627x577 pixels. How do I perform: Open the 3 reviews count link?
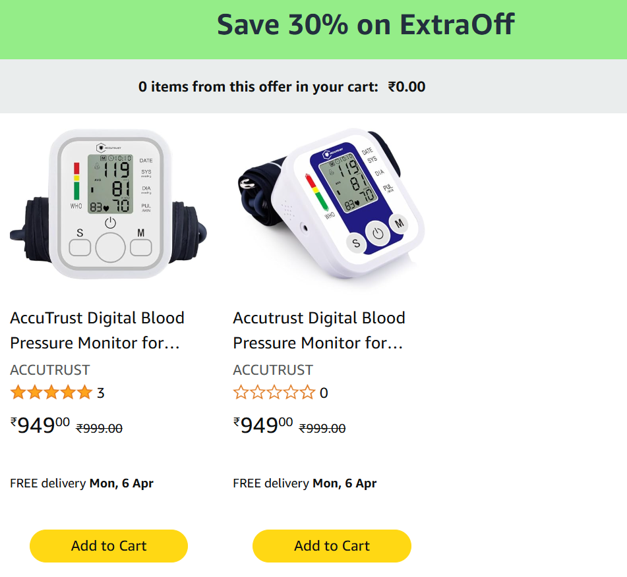(x=101, y=393)
